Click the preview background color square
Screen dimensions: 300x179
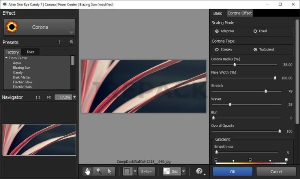coord(127,171)
